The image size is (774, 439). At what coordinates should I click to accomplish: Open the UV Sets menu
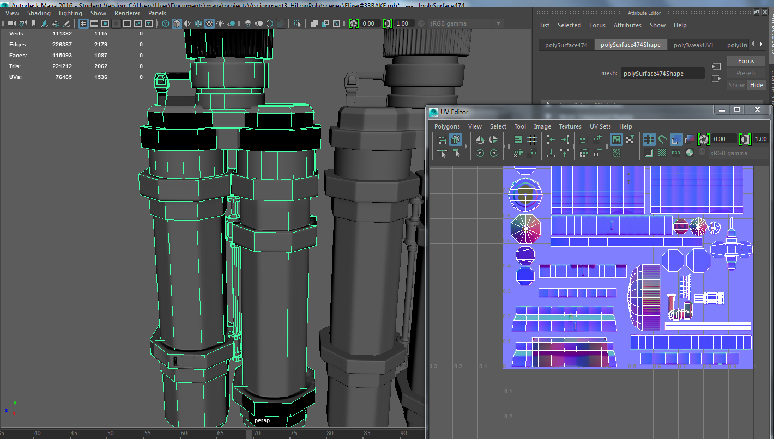pyautogui.click(x=600, y=126)
